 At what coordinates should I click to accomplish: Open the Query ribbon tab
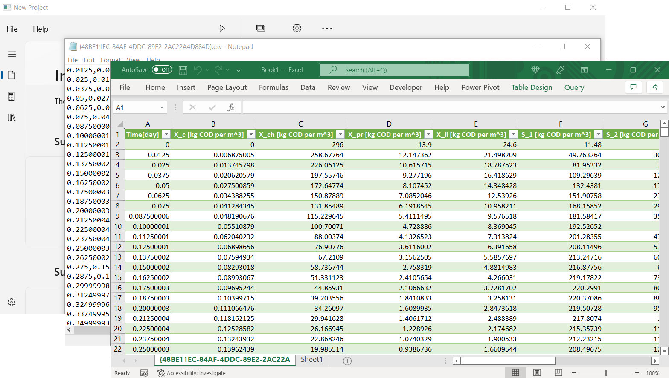point(574,87)
